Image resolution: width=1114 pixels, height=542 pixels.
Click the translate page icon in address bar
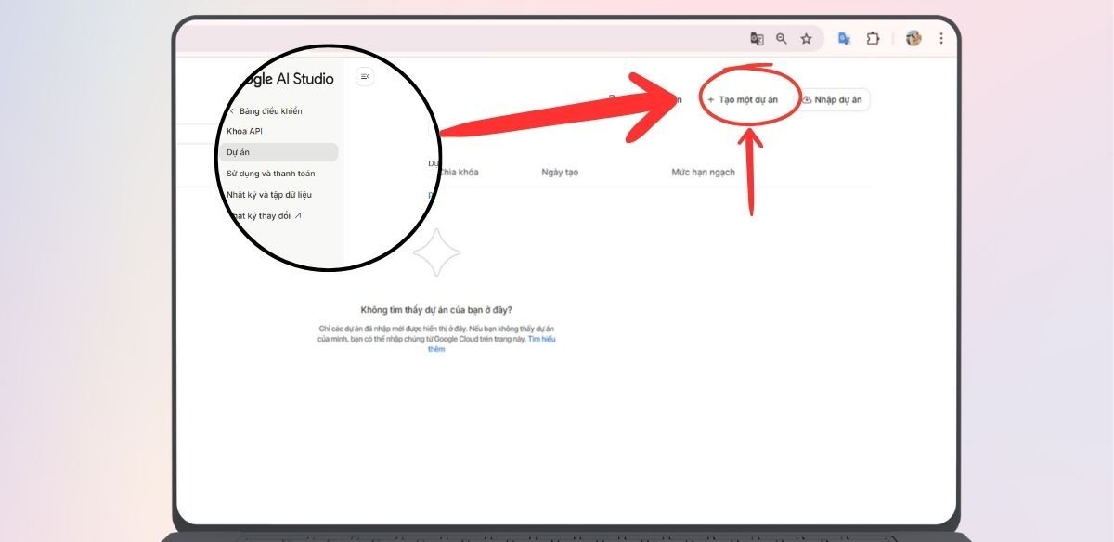tap(757, 39)
